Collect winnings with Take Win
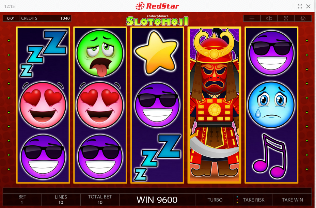 pos(292,200)
